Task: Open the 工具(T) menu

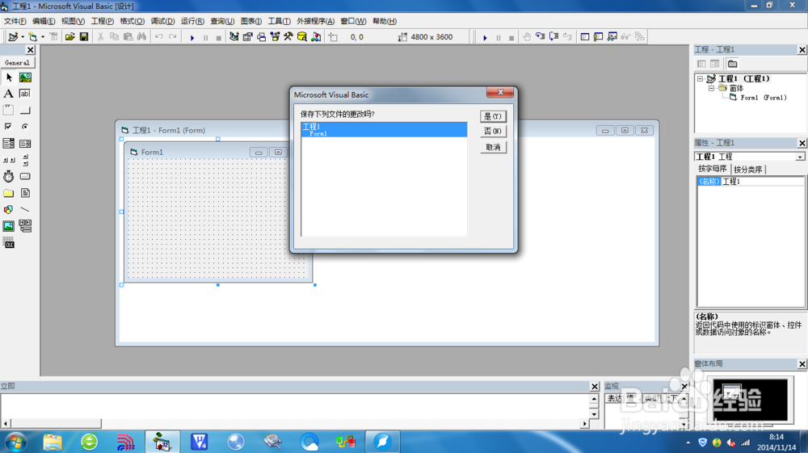Action: (x=279, y=21)
